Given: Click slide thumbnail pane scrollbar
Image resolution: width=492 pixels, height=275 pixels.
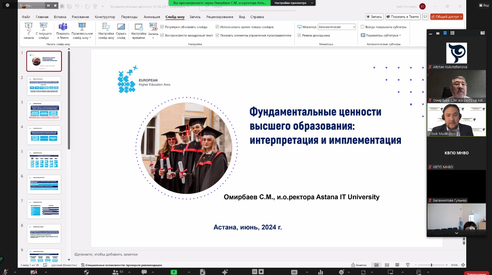Looking at the screenshot, I should (69, 100).
